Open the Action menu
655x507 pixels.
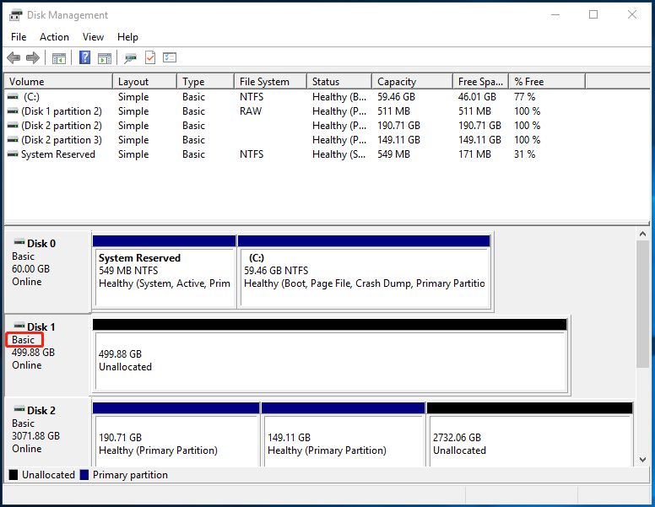(54, 37)
